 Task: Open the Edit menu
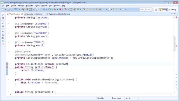(8, 6)
